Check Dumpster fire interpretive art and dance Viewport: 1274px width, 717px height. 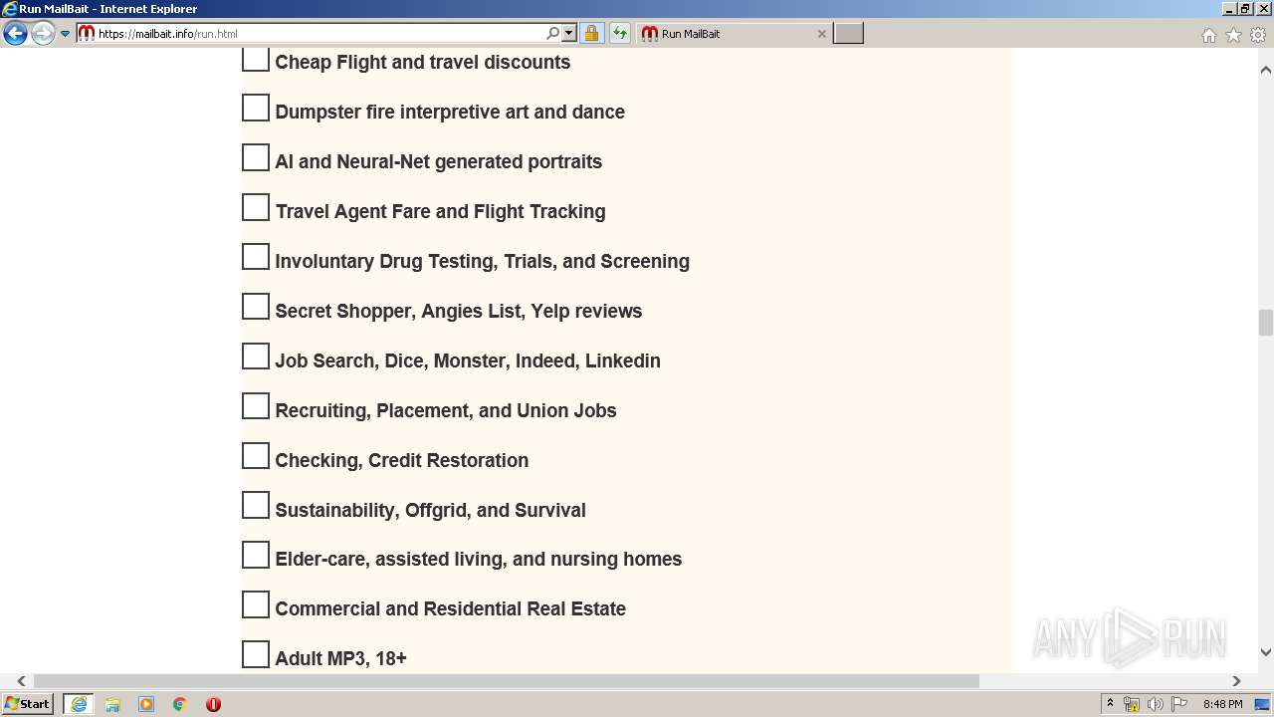pos(256,108)
